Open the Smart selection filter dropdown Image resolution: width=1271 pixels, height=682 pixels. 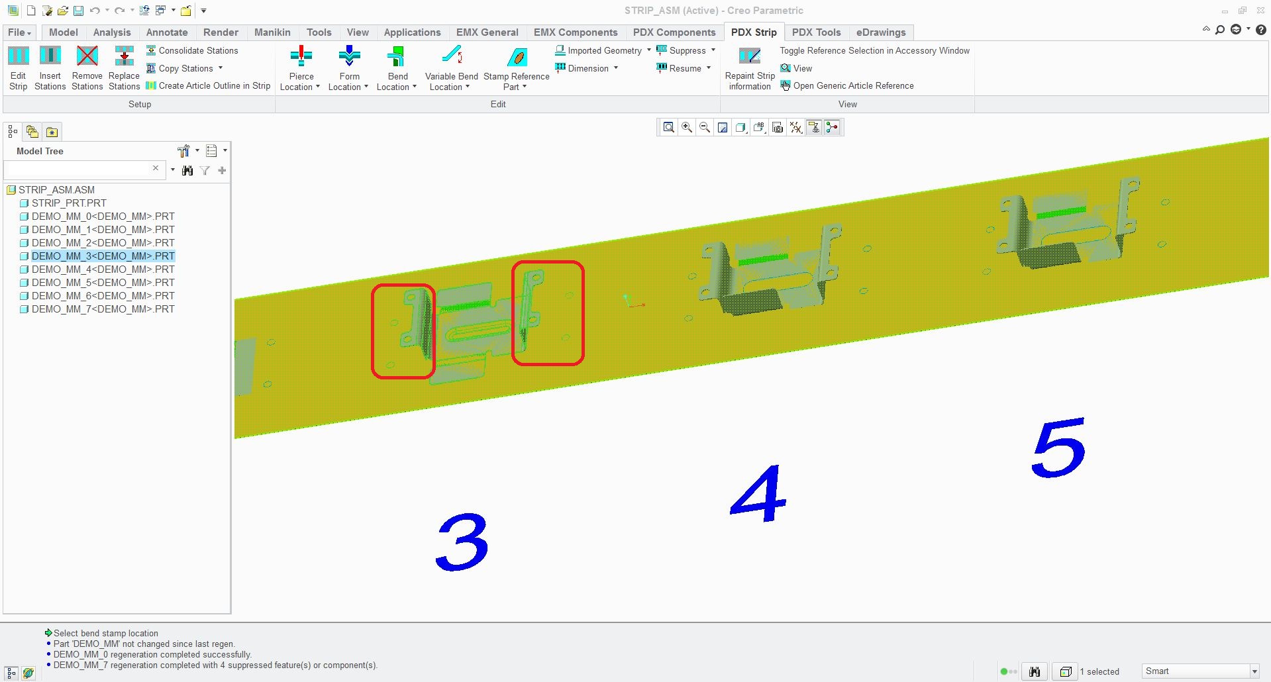[1254, 671]
